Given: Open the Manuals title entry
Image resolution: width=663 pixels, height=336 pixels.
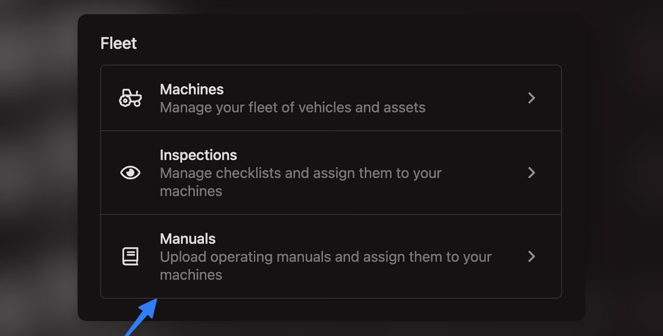Looking at the screenshot, I should (x=188, y=239).
